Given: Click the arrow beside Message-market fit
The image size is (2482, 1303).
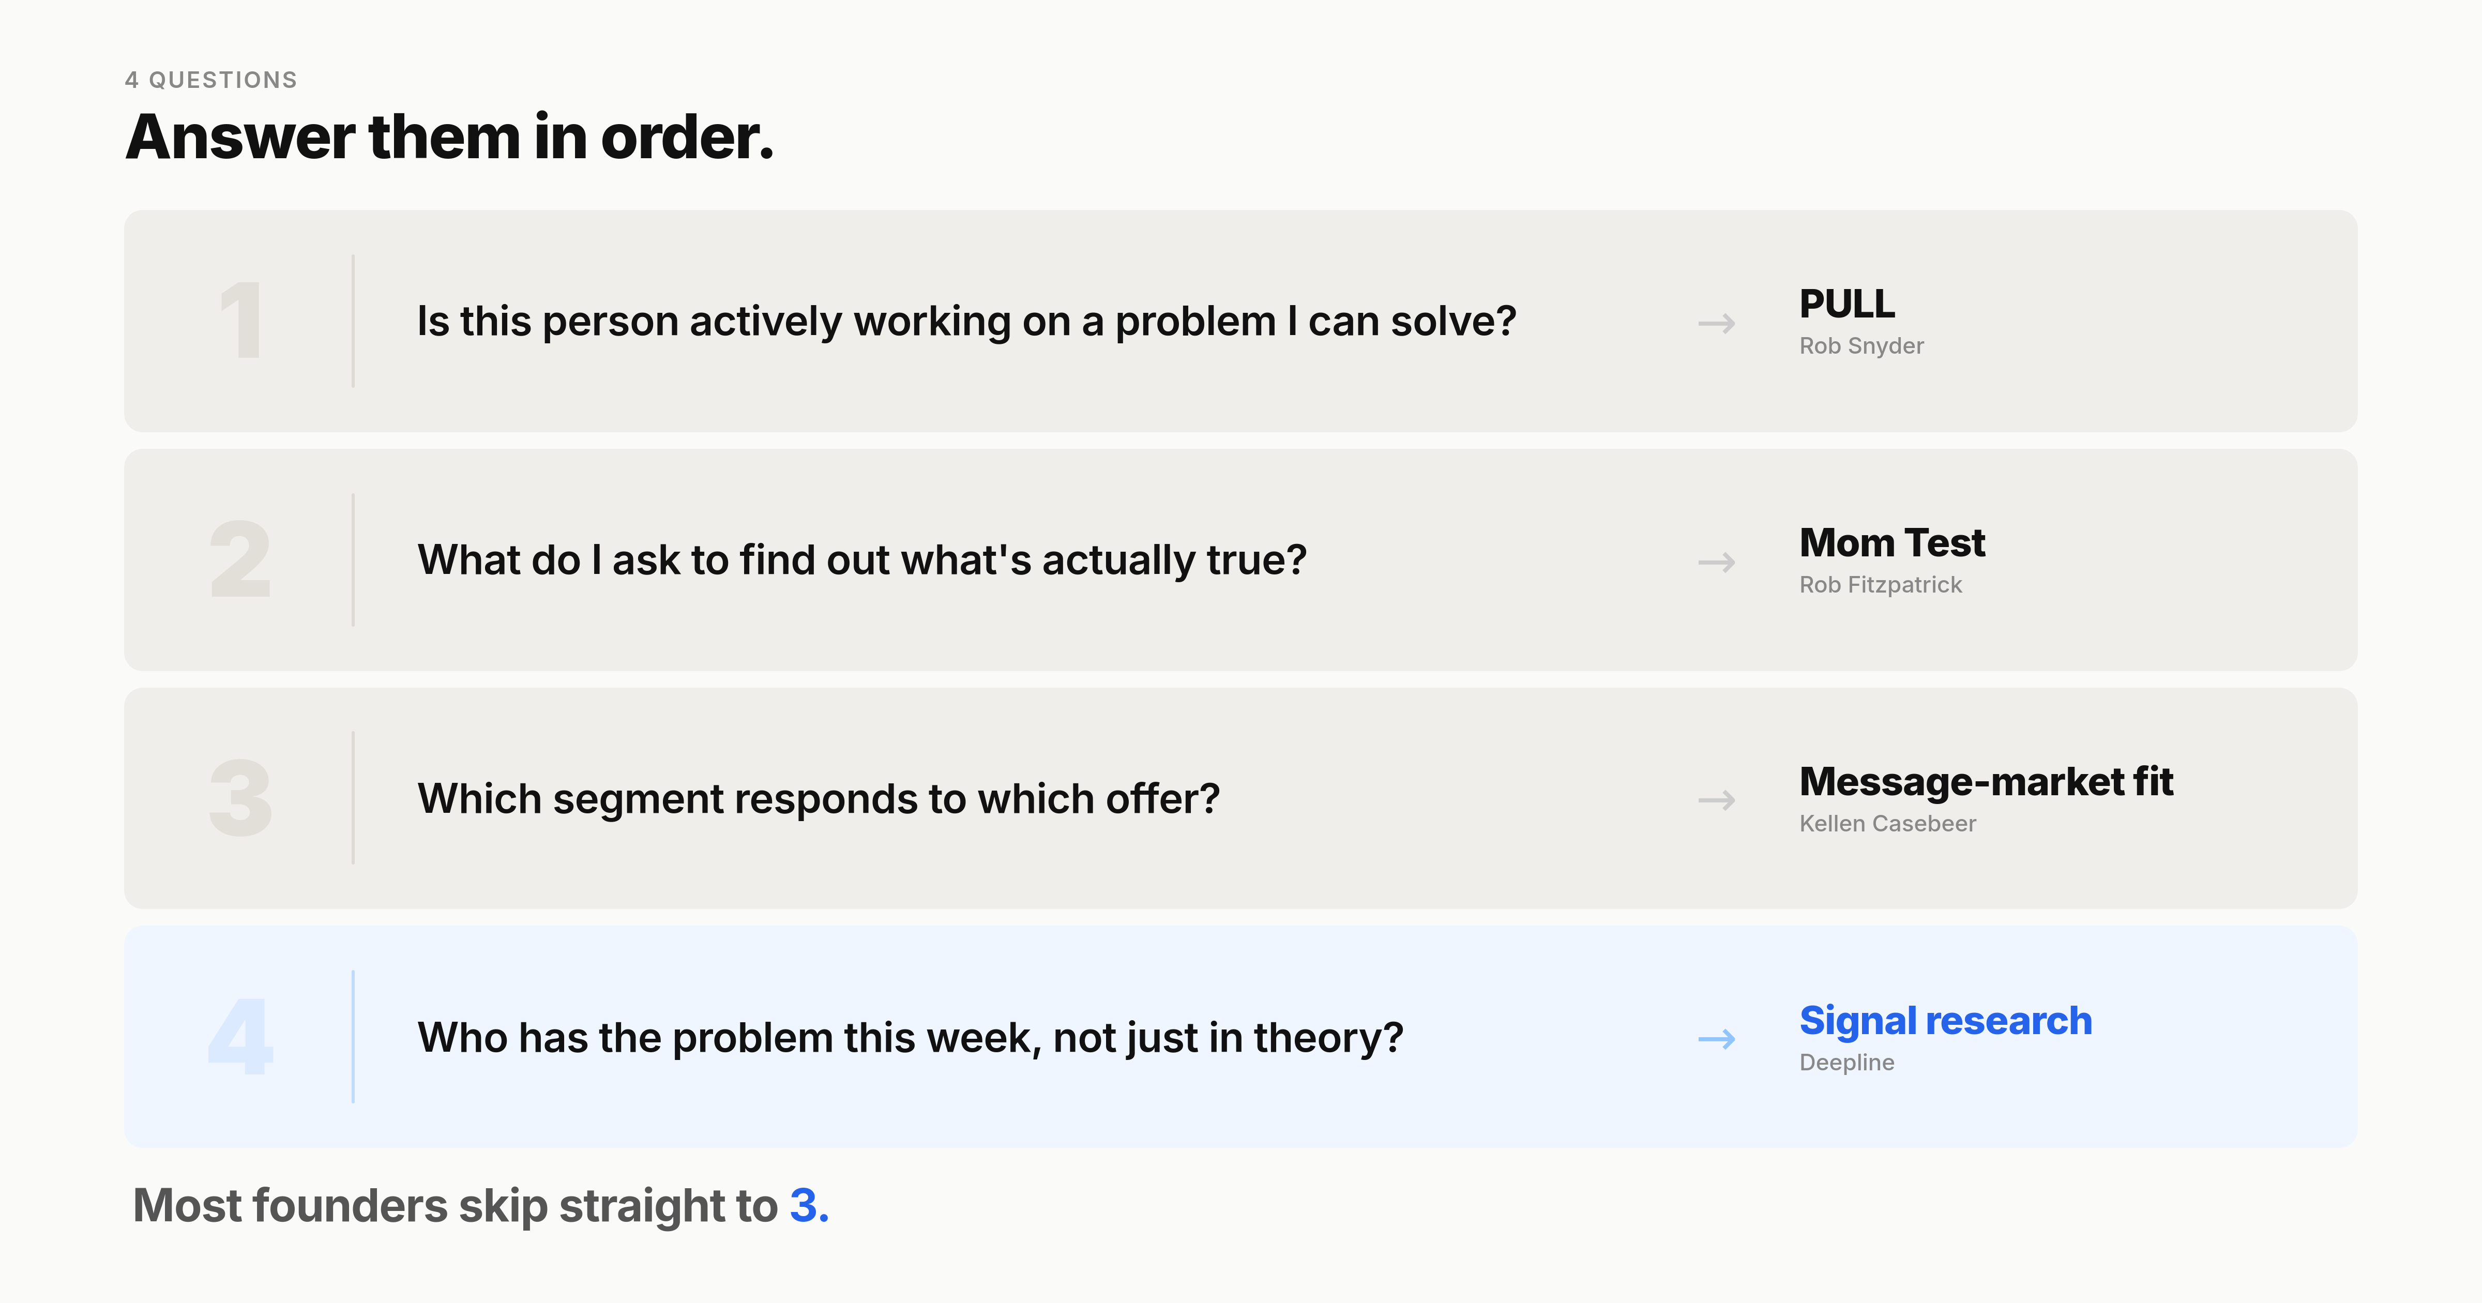Looking at the screenshot, I should coord(1716,800).
